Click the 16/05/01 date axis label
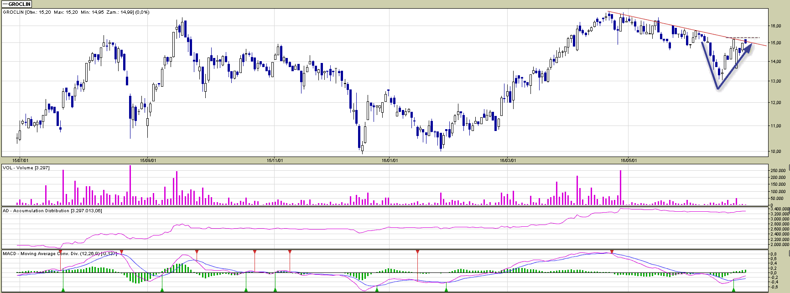 point(628,161)
